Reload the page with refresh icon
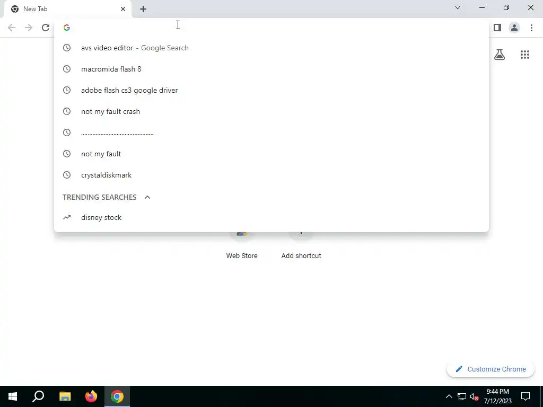The image size is (543, 407). pos(46,28)
